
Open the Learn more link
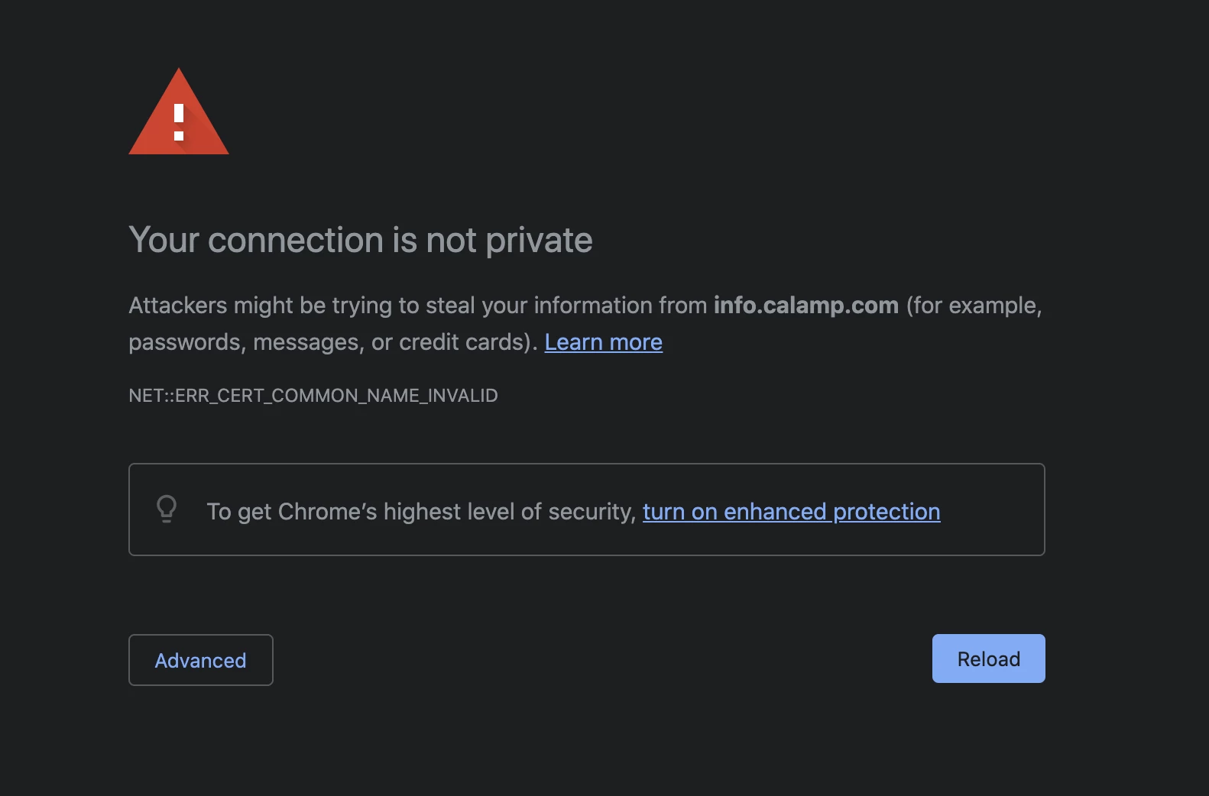603,342
